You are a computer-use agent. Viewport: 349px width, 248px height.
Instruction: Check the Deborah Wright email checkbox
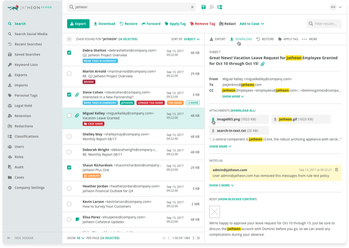tap(69, 152)
